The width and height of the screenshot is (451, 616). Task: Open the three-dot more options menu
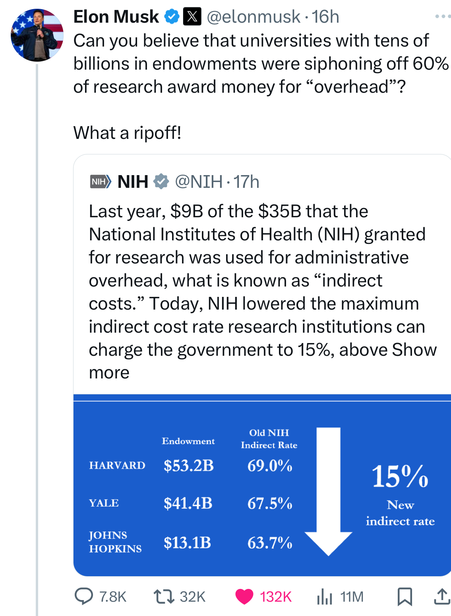click(x=443, y=17)
